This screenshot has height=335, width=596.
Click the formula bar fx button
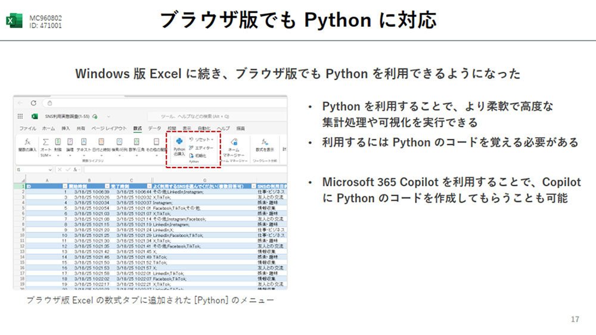point(76,170)
